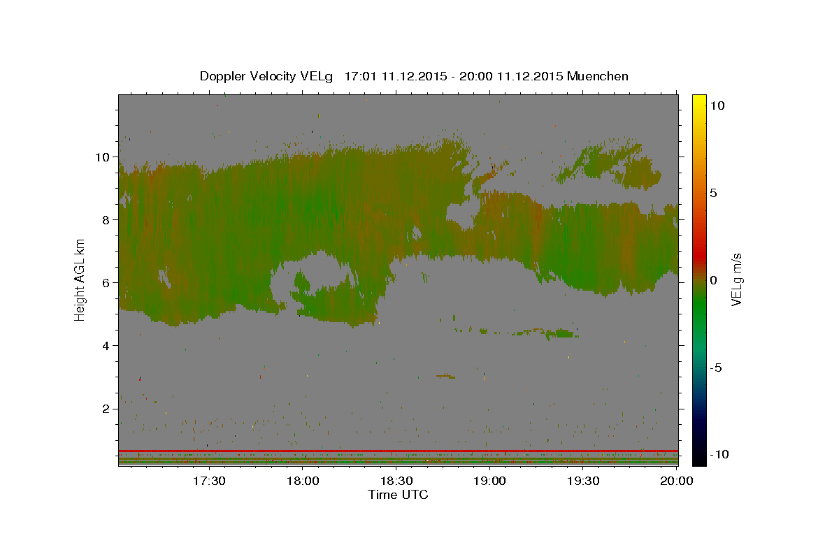Screen dimensions: 839x559
Task: Click the colorbar value 10 label
Action: pos(717,106)
